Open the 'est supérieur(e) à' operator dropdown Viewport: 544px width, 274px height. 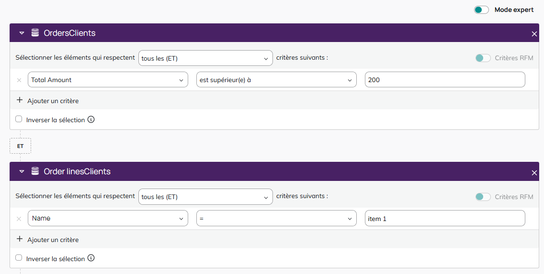(276, 80)
